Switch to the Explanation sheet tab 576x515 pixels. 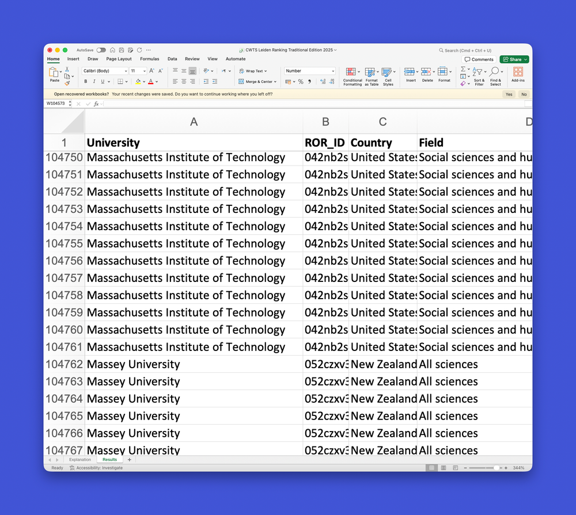[79, 460]
